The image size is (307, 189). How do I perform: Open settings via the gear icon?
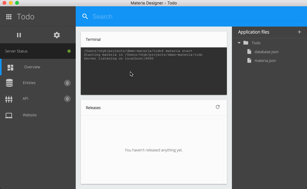(57, 35)
